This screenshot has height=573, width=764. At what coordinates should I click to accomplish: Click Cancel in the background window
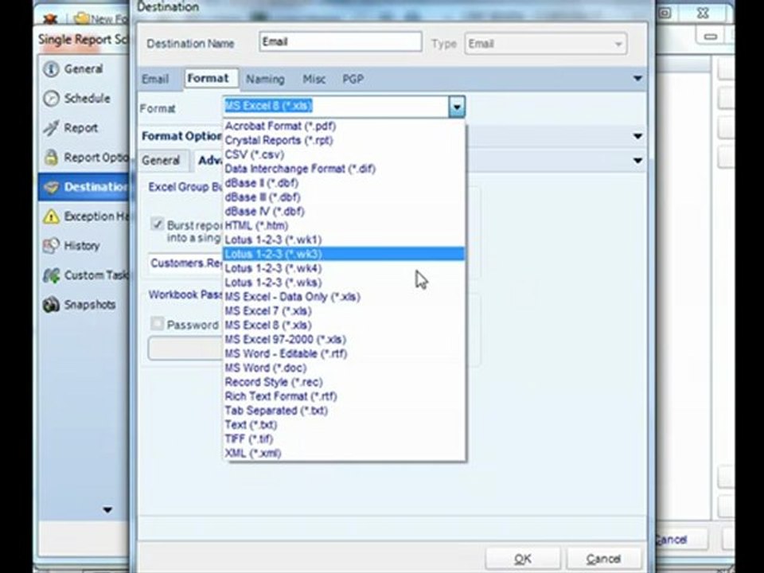point(680,540)
